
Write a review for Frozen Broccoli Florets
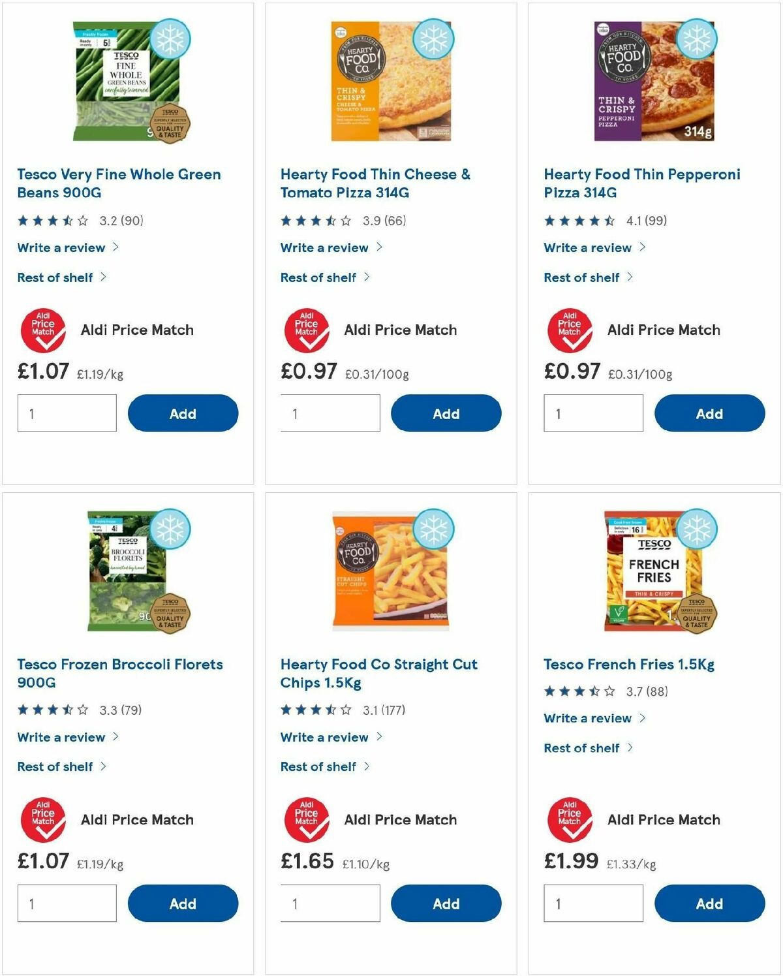click(61, 737)
